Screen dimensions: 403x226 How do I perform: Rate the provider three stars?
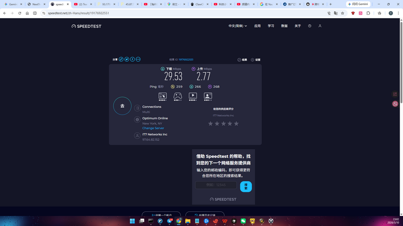223,124
